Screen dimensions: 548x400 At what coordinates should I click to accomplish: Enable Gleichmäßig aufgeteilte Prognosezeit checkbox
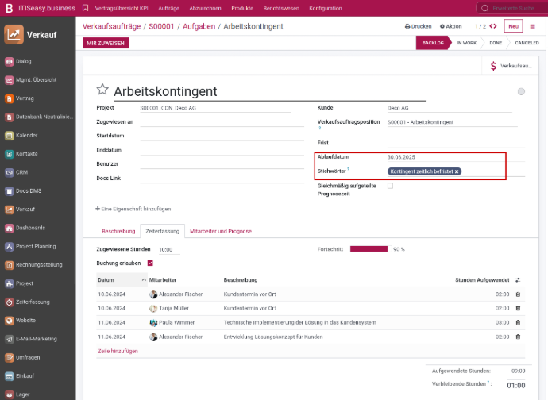pos(390,186)
